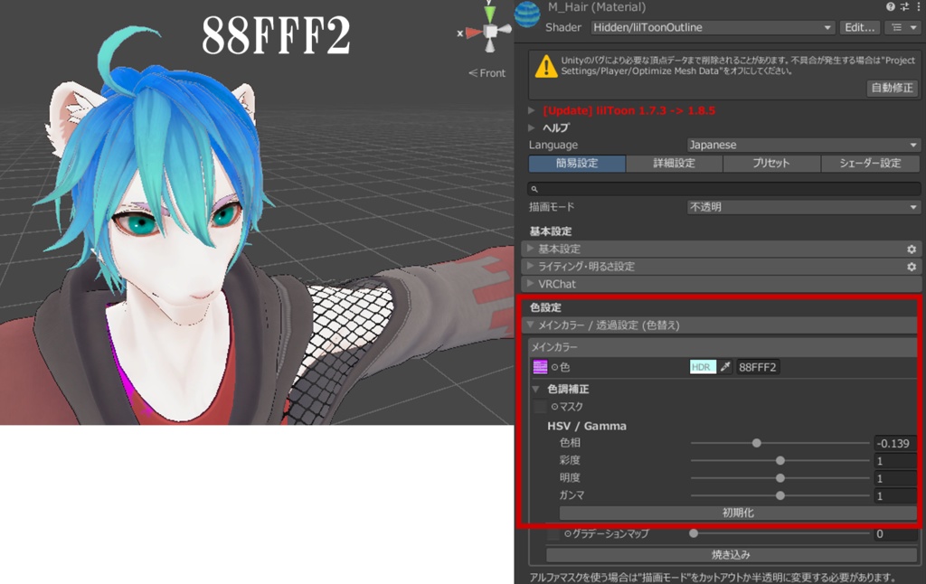
Task: Click the グラデーションマップ slider handle
Action: tap(694, 533)
